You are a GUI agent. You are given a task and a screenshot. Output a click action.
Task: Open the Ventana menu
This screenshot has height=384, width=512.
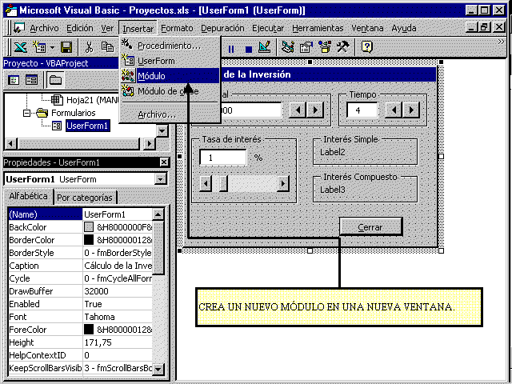pyautogui.click(x=367, y=29)
